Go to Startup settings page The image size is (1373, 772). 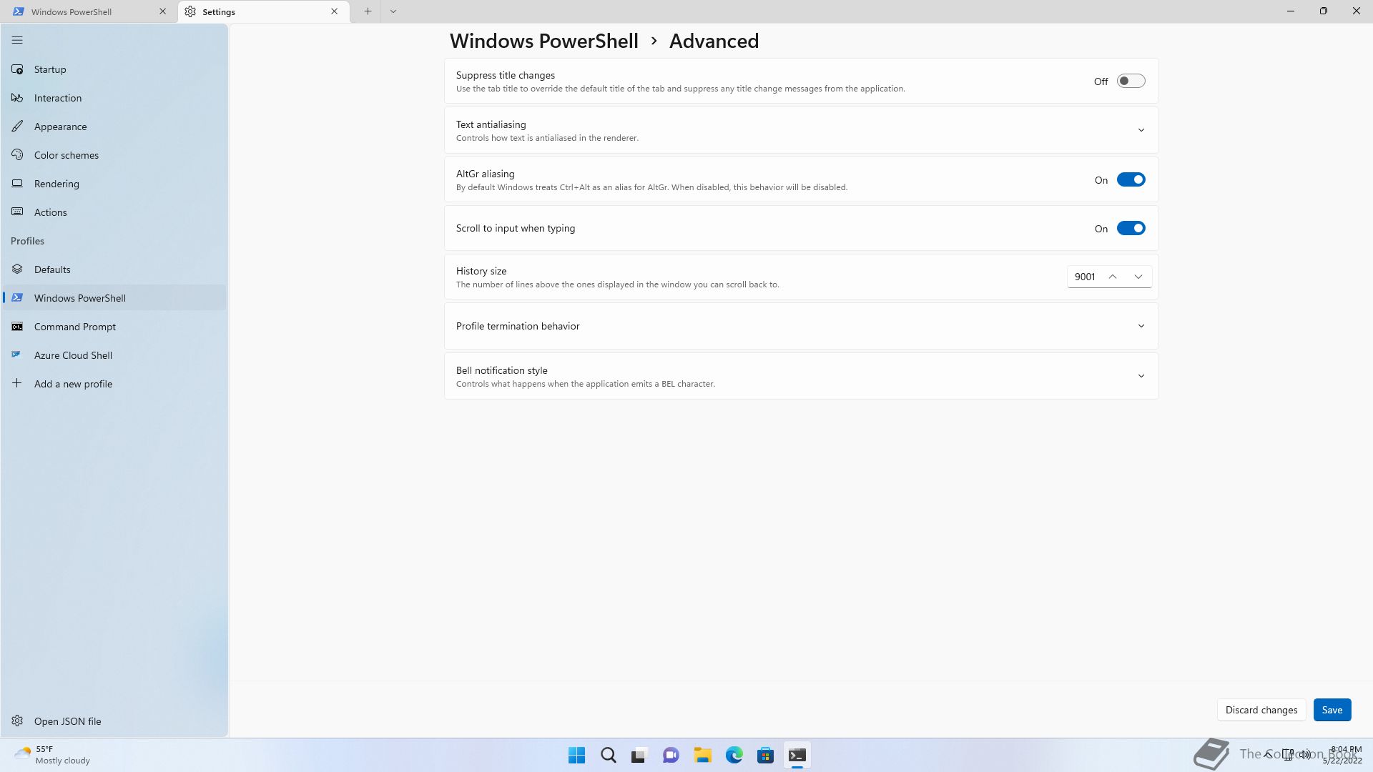pos(114,69)
